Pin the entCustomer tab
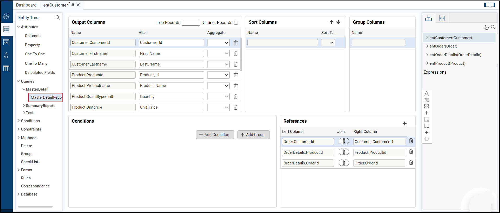The image size is (500, 213). [73, 5]
